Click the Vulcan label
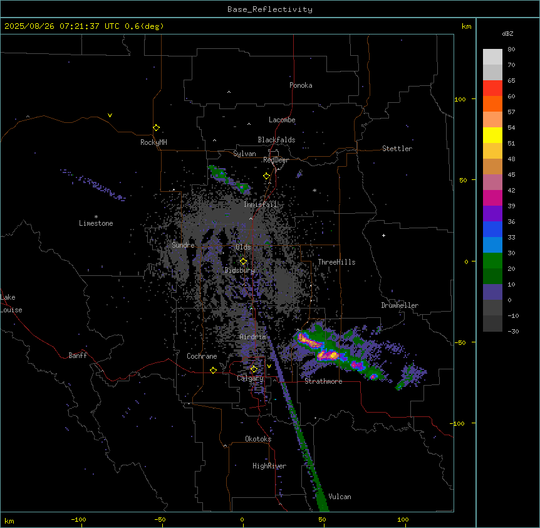This screenshot has height=528, width=540. point(340,497)
